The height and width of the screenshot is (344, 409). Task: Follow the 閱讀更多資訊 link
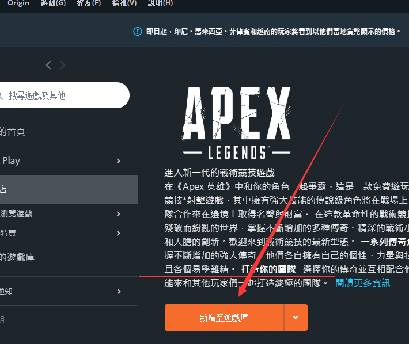(363, 283)
